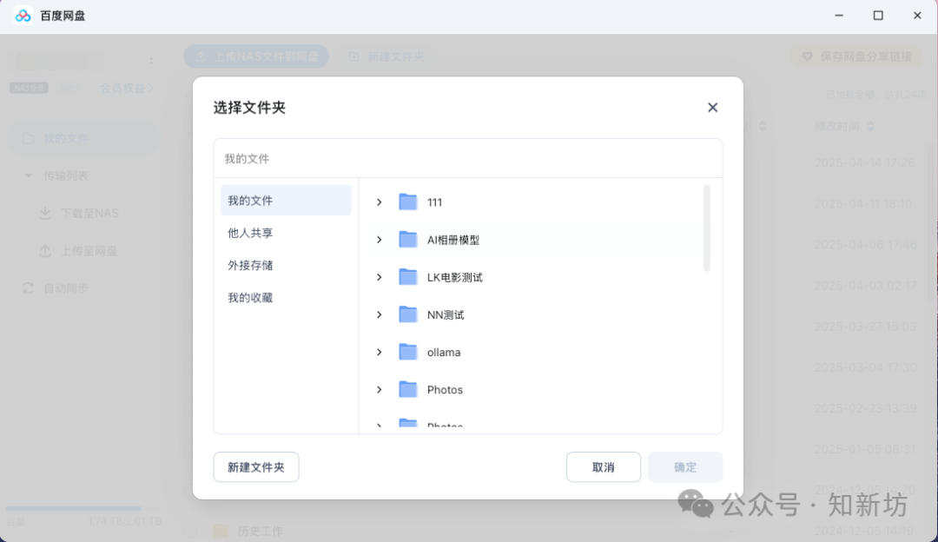This screenshot has width=938, height=542.
Task: Click the Baidu Netdisk logo icon
Action: coord(22,15)
